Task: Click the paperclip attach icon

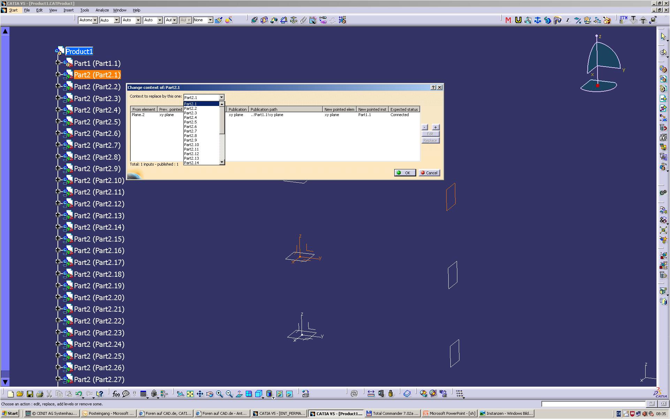Action: (x=303, y=20)
